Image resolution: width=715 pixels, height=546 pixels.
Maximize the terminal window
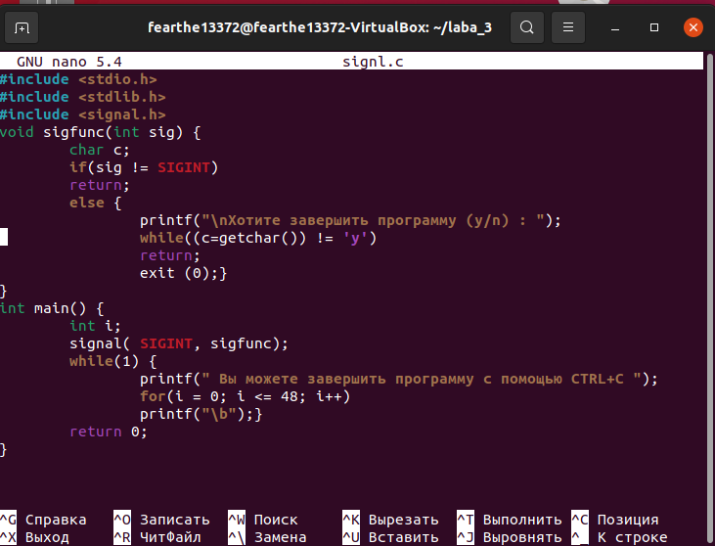point(654,27)
